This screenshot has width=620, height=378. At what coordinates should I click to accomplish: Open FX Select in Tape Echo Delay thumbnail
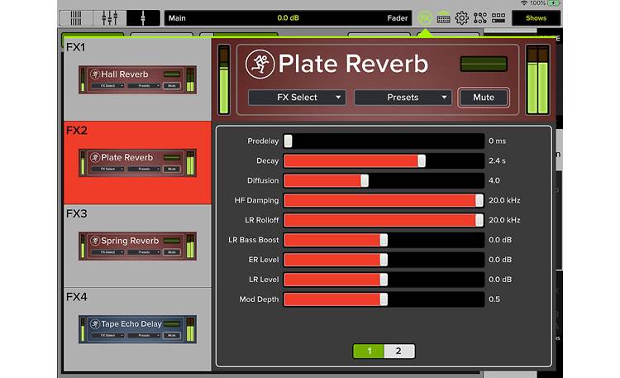point(107,335)
